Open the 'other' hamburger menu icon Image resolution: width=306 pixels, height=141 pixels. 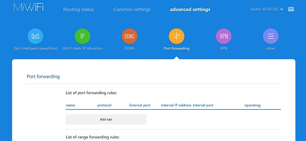pos(271,36)
